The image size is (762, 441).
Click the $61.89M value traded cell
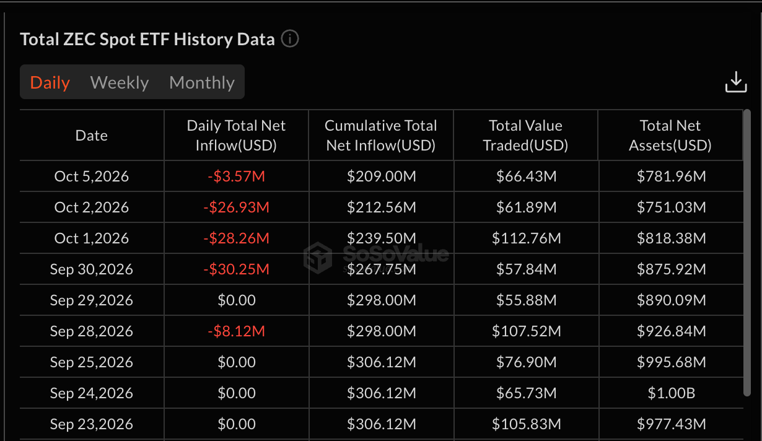[x=526, y=207]
